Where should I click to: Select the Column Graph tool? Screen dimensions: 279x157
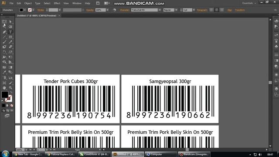tap(10, 78)
